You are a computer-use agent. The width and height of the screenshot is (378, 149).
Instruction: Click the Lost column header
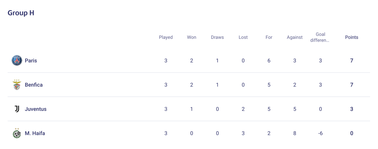(x=243, y=37)
